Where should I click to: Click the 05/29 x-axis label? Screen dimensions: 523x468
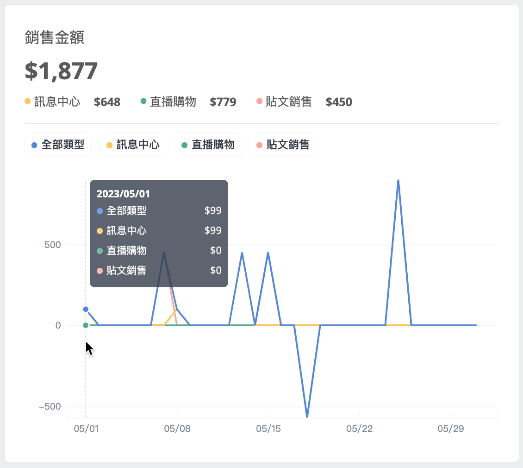(x=451, y=429)
